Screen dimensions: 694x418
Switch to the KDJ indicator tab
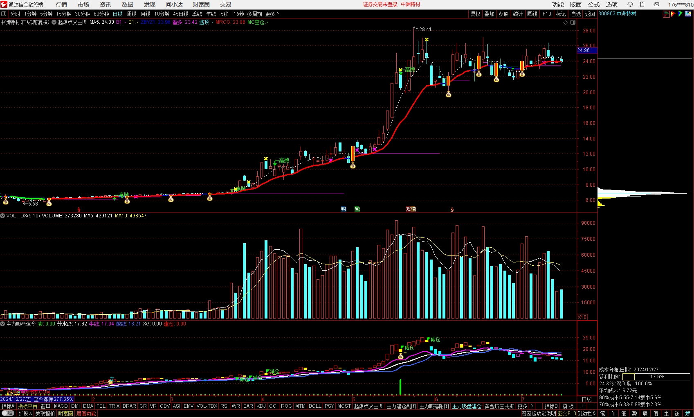[261, 406]
